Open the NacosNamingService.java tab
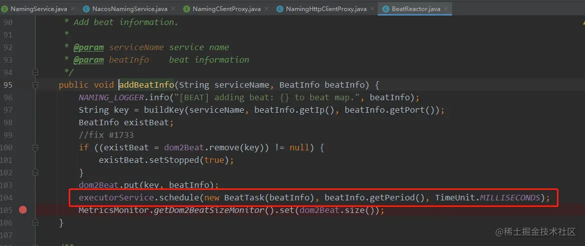This screenshot has height=246, width=585. coord(130,9)
